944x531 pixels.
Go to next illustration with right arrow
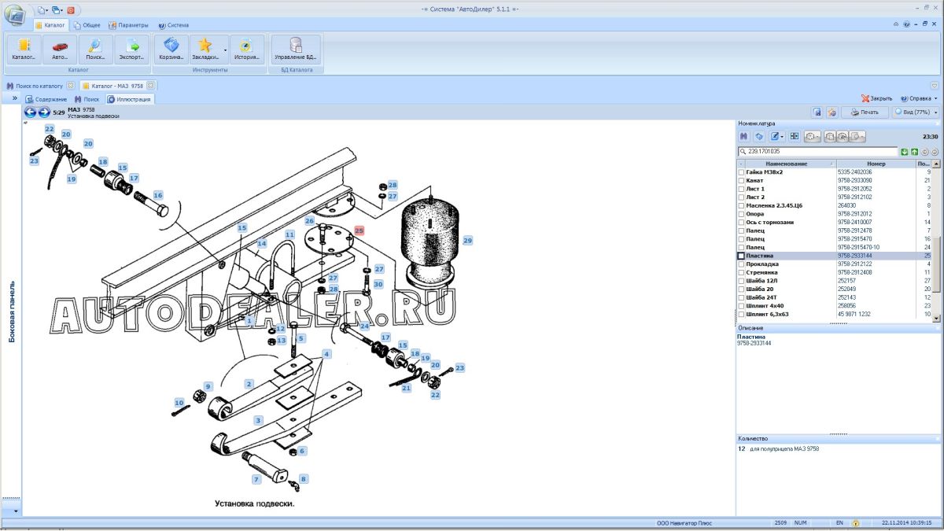tap(44, 112)
